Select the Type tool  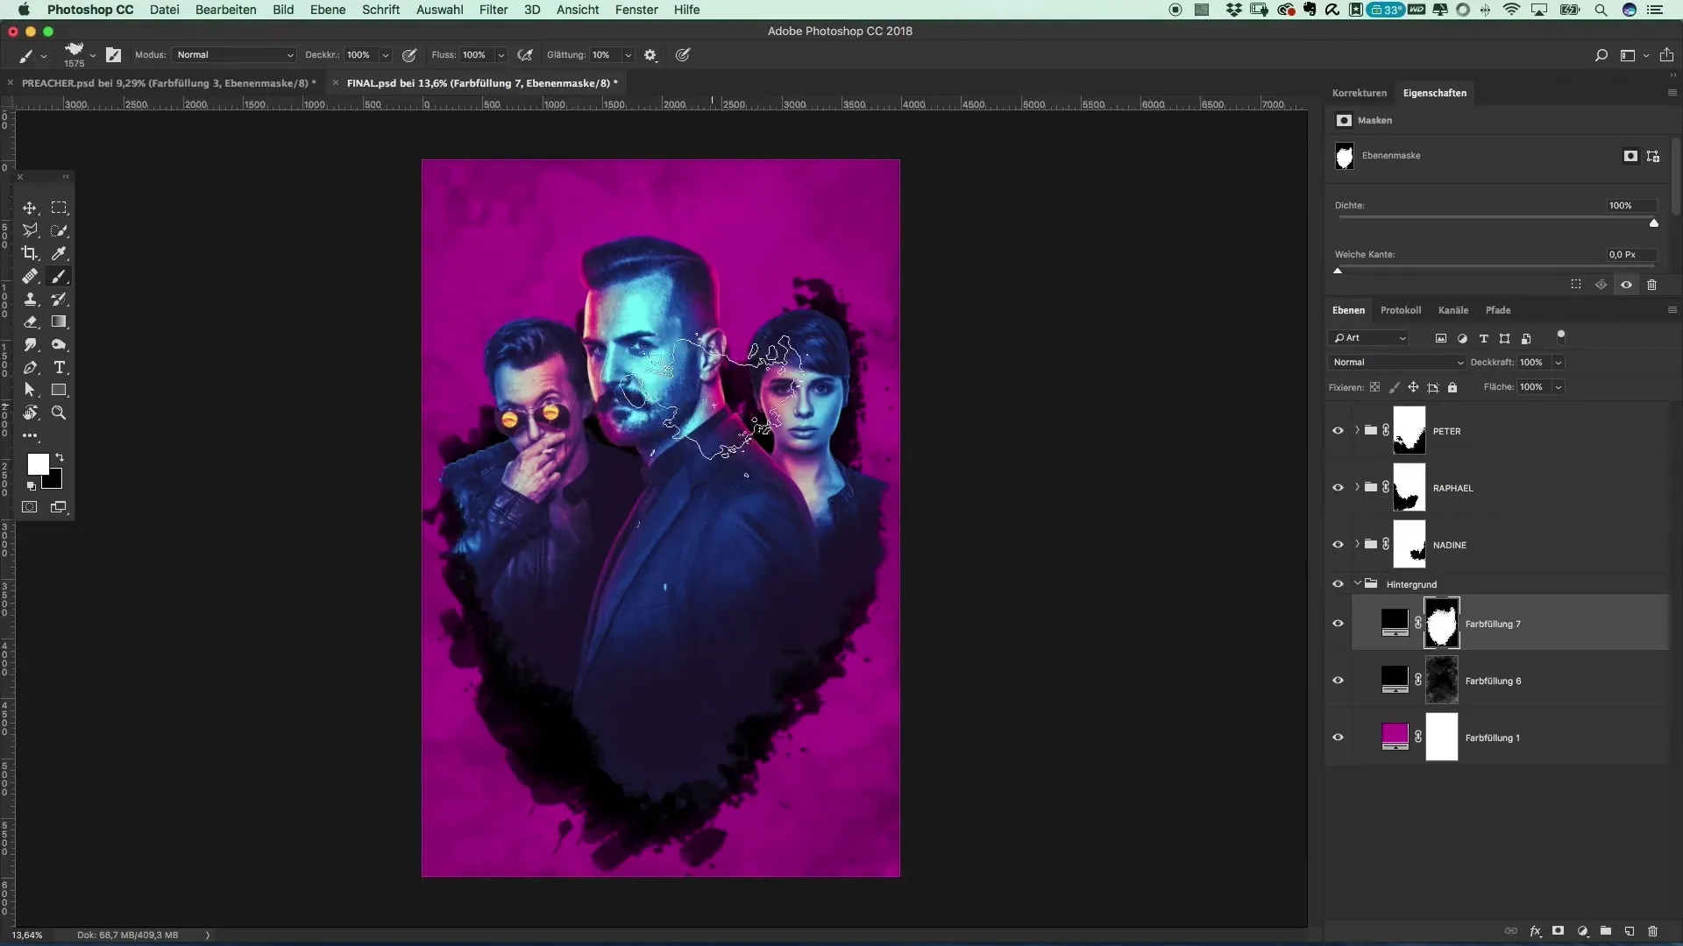59,367
